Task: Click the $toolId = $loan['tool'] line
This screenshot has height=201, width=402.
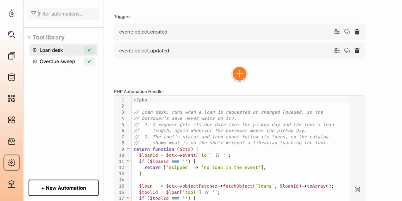Action: point(180,192)
